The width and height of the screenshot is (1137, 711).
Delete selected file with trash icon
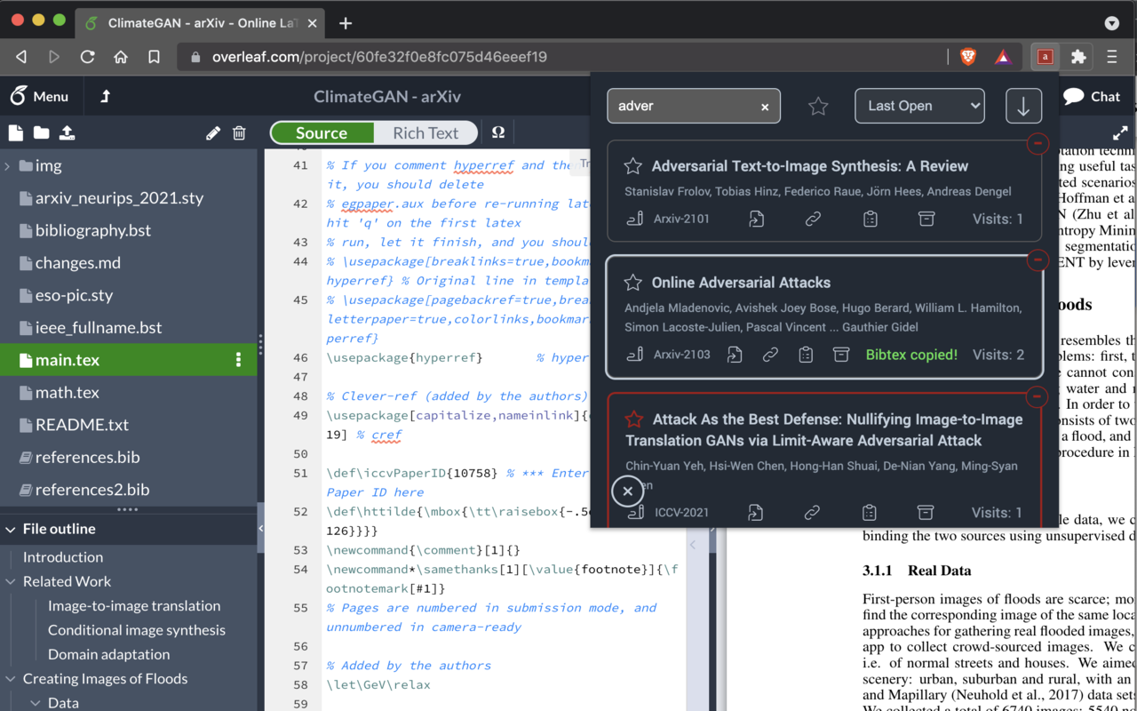[239, 133]
